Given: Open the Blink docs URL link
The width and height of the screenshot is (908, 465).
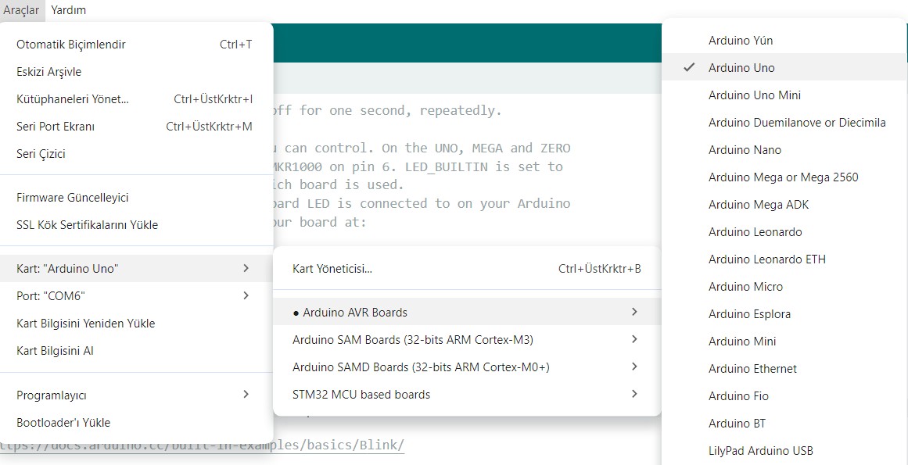Looking at the screenshot, I should pyautogui.click(x=202, y=445).
